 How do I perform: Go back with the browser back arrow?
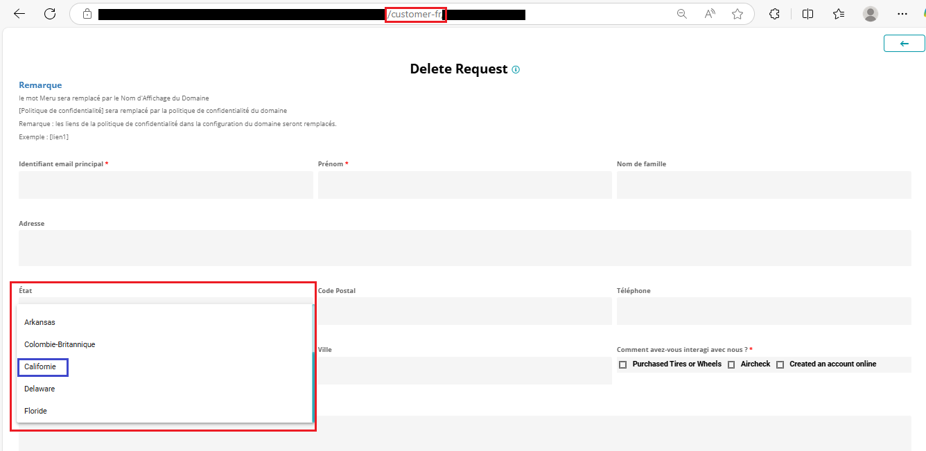[x=19, y=14]
